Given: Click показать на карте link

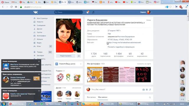Looking at the screenshot, I should [x=144, y=64].
